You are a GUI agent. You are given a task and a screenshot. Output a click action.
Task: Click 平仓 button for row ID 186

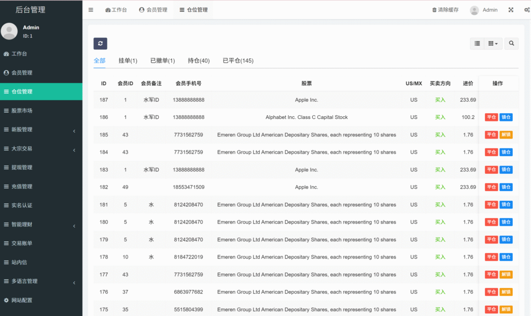491,117
